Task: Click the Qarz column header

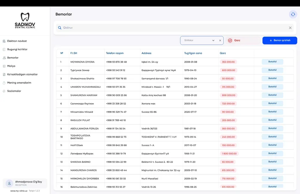Action: click(223, 53)
